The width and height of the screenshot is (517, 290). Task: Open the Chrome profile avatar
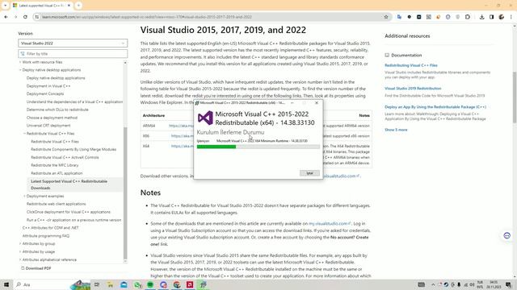click(501, 17)
